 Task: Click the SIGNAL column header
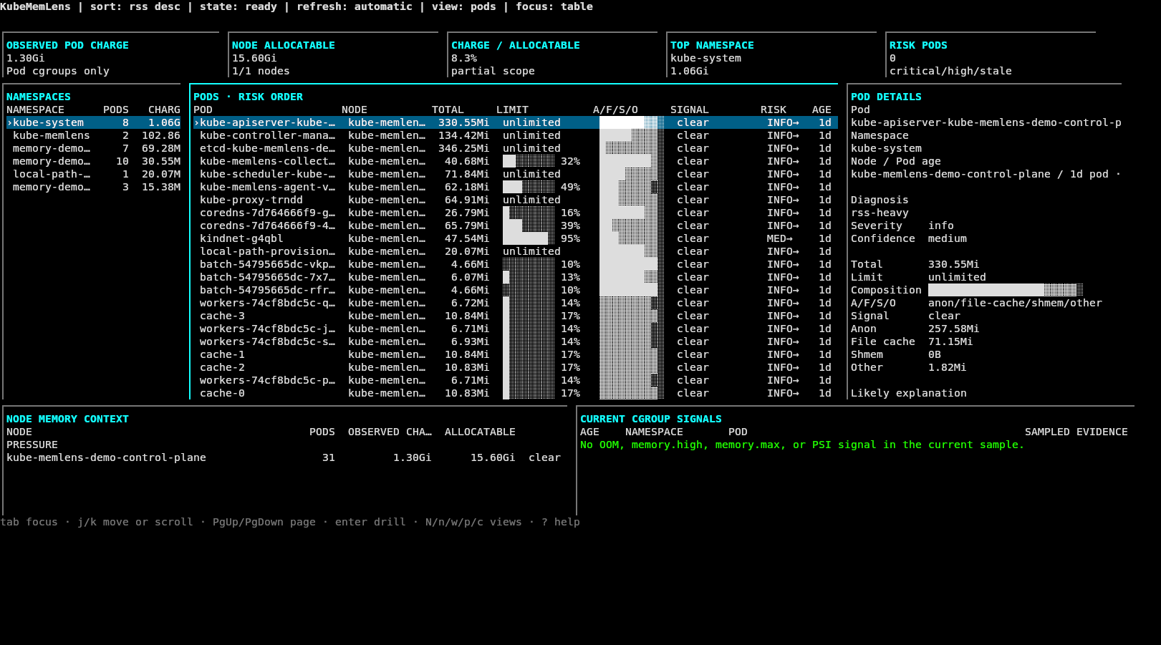point(689,110)
